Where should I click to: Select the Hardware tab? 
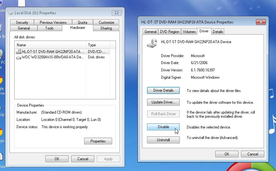tap(77, 28)
